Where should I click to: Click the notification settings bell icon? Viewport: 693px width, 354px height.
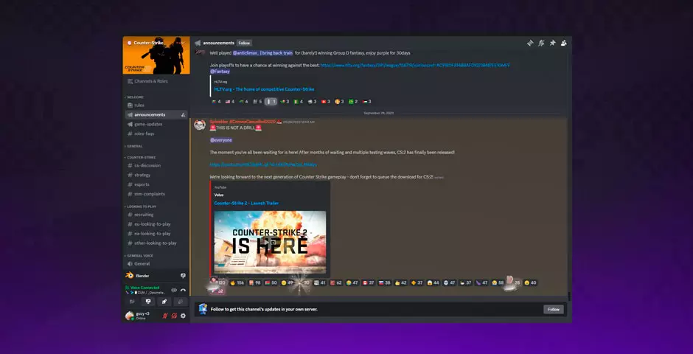point(541,43)
